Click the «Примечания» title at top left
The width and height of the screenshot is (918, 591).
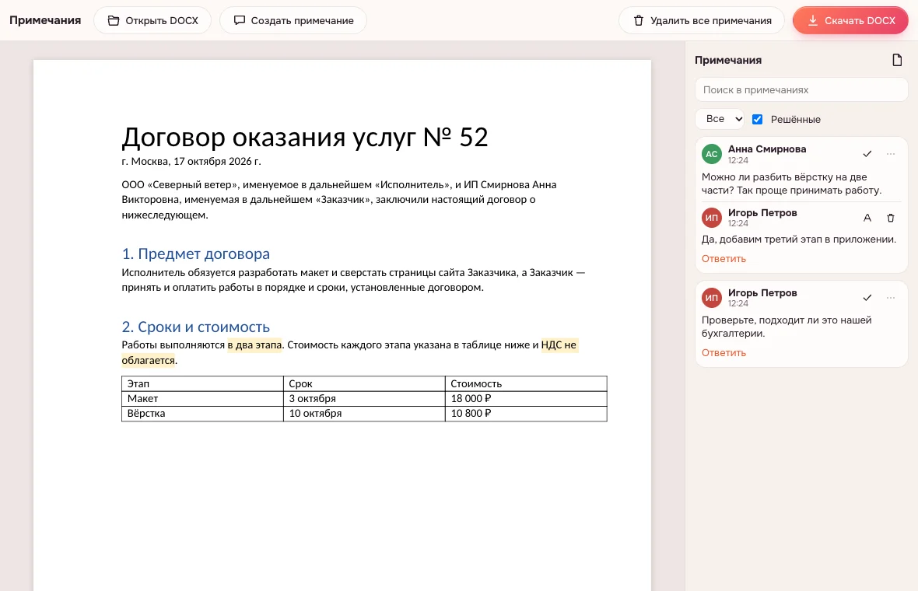point(45,20)
